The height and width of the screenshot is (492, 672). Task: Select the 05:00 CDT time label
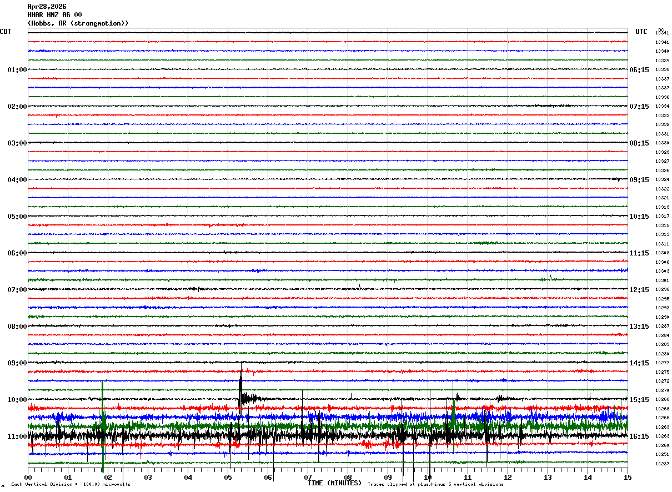pos(17,217)
